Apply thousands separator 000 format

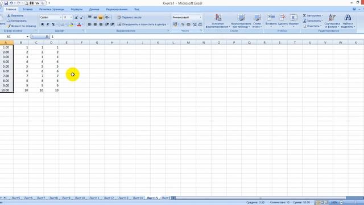click(x=188, y=24)
